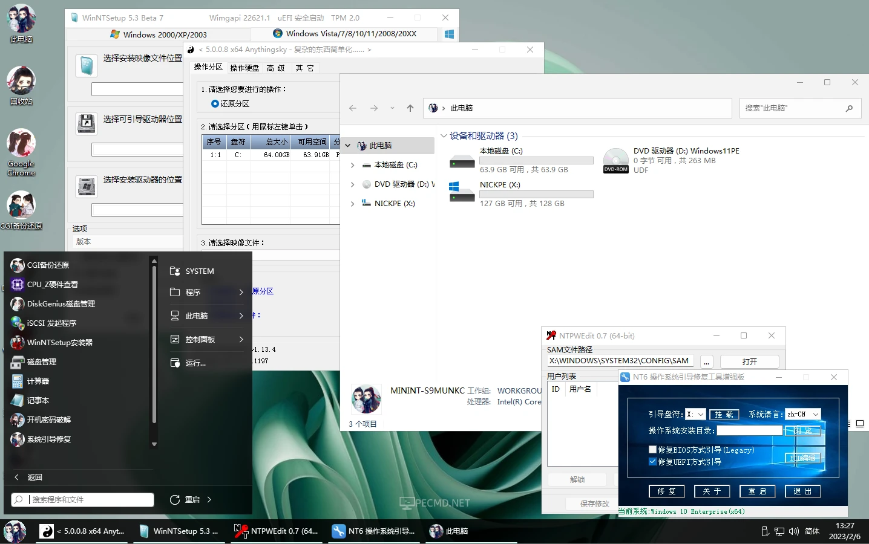The height and width of the screenshot is (544, 869).
Task: Select Windows 2000/XP/2003 tab
Action: (159, 34)
